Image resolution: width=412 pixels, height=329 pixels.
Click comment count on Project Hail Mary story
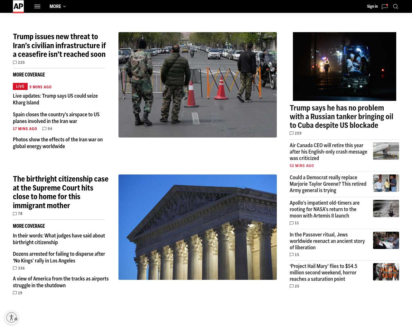[295, 286]
